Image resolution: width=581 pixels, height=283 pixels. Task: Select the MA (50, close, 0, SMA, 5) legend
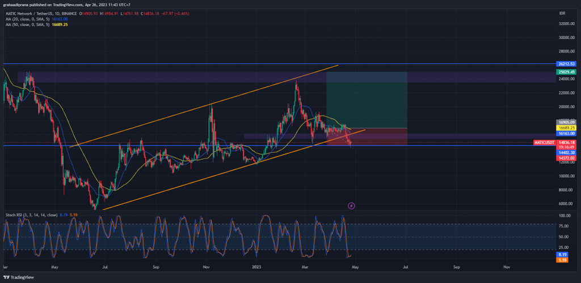[x=27, y=24]
